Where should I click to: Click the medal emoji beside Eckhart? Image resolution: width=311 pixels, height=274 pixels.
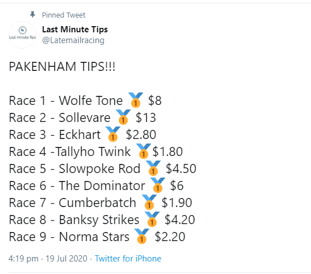coord(113,134)
